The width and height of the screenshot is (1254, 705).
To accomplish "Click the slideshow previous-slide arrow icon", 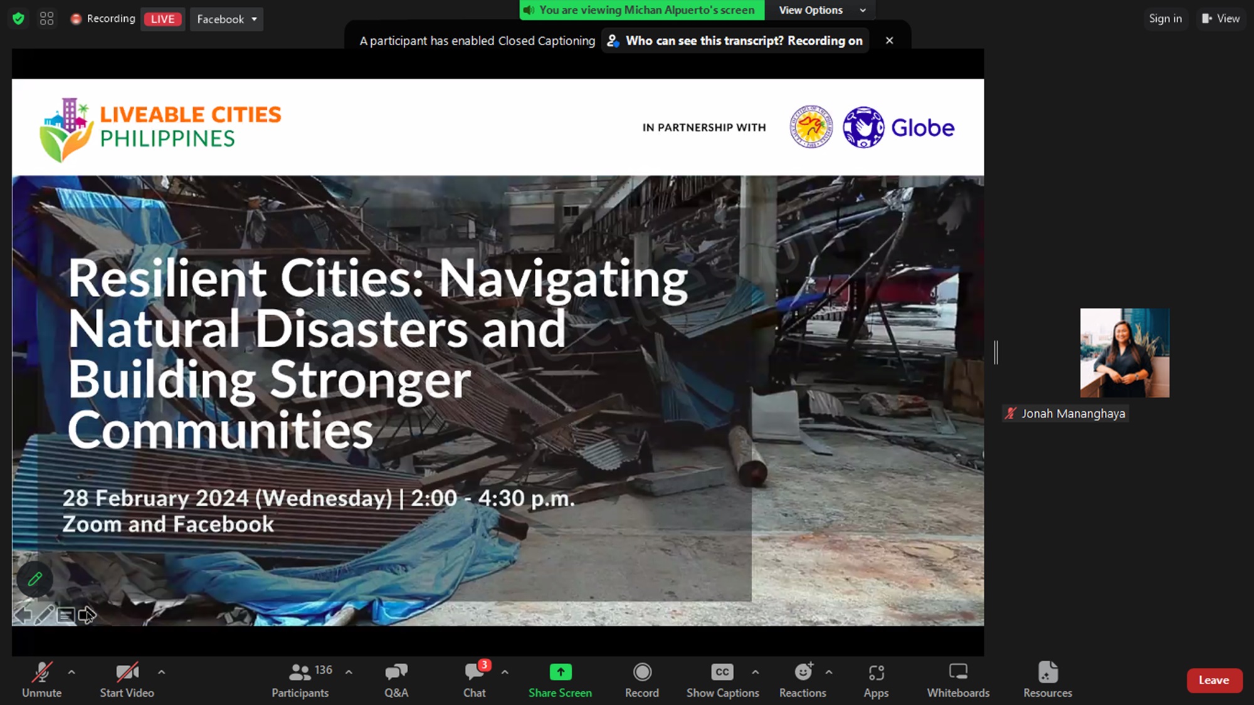I will click(23, 615).
